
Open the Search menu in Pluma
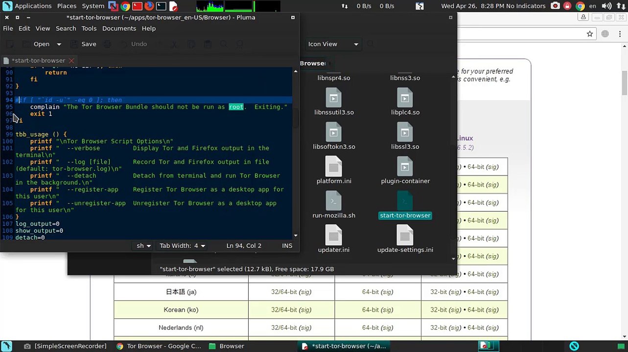tap(66, 28)
